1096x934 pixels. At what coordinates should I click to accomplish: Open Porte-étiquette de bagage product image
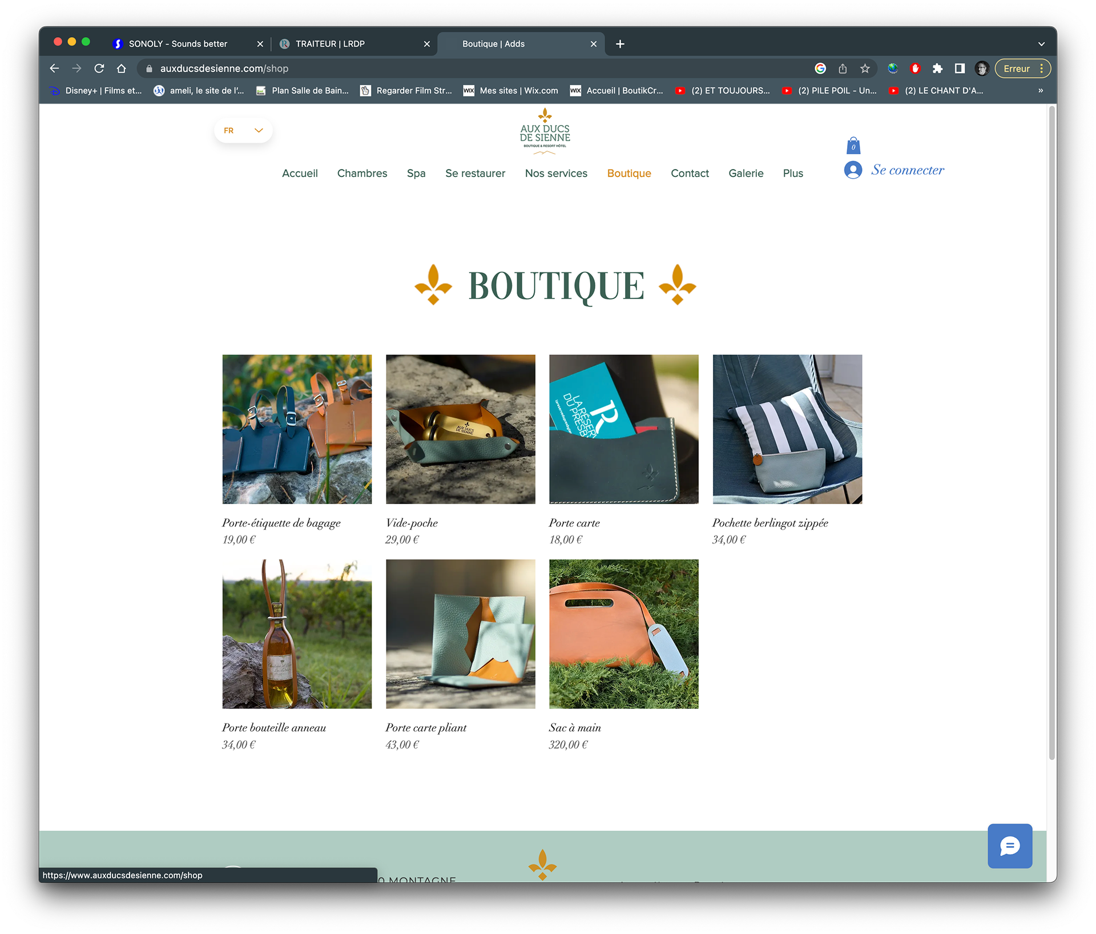coord(297,429)
